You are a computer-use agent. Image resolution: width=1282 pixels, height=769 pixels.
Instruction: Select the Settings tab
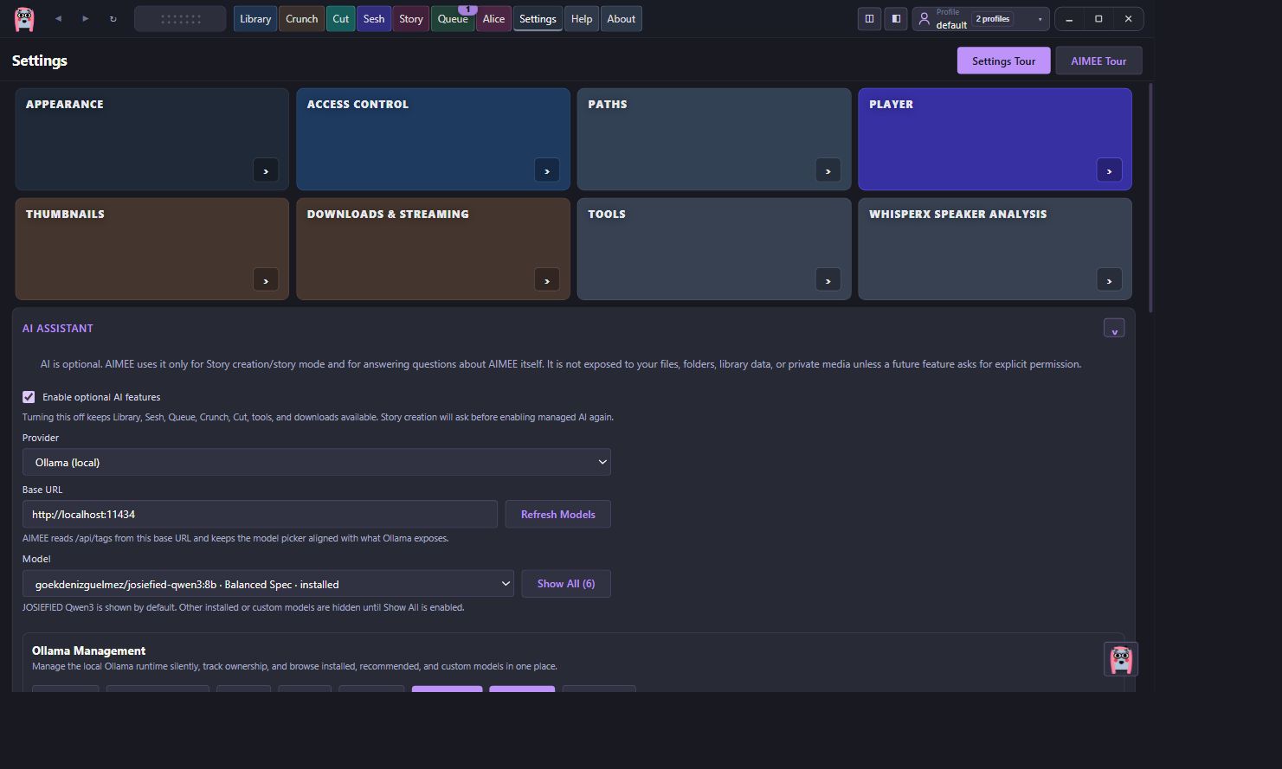tap(538, 19)
